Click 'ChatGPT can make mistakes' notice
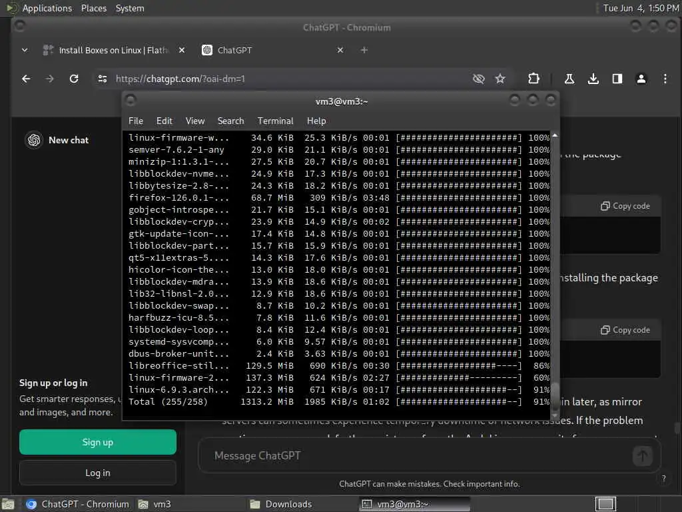 pos(430,484)
